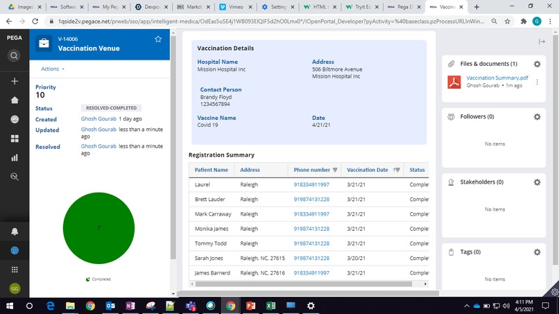Open Ghosh Gourab link in Resolved row
This screenshot has height=314, width=559.
[x=98, y=146]
